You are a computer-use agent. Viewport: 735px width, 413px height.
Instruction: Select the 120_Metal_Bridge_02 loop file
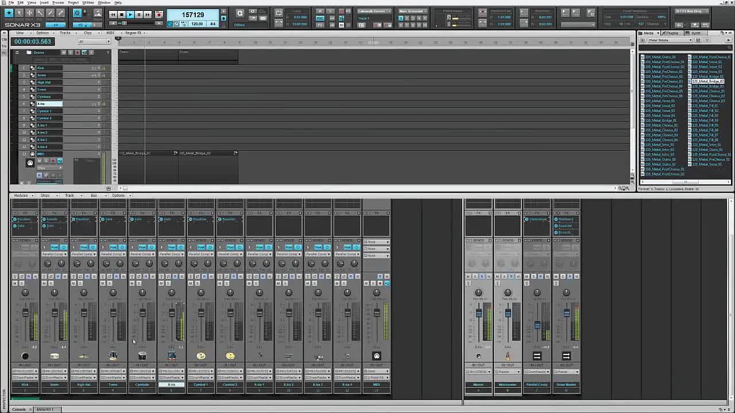pyautogui.click(x=708, y=81)
